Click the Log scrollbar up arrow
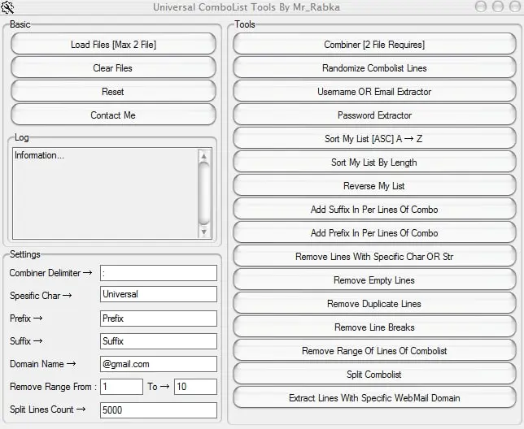This screenshot has width=524, height=429. click(x=204, y=156)
